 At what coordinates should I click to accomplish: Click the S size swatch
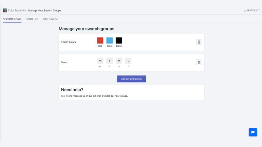click(x=109, y=61)
